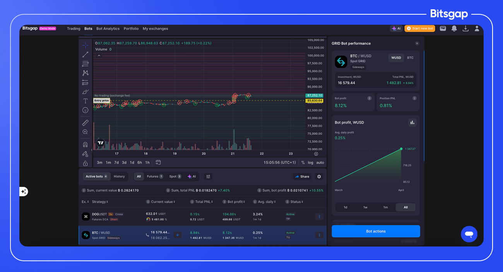This screenshot has width=503, height=272.
Task: Choose the XABCD pattern tool
Action: pos(85,73)
